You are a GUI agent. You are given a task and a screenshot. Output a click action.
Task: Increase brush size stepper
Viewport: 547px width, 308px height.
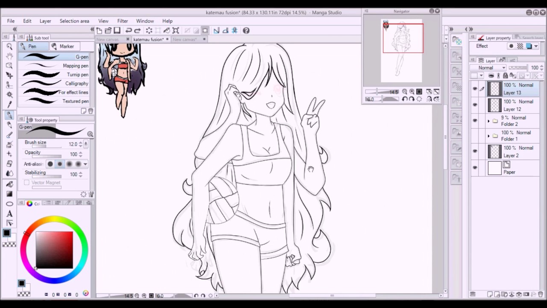coord(80,142)
